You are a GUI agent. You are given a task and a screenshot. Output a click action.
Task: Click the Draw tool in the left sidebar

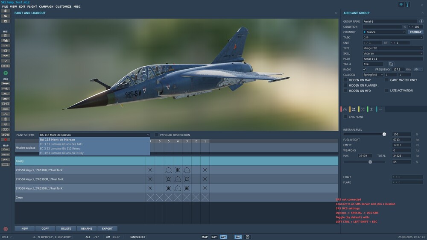click(6, 155)
